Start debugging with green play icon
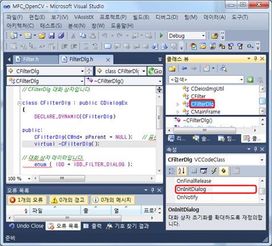This screenshot has height=246, width=272. click(x=161, y=36)
